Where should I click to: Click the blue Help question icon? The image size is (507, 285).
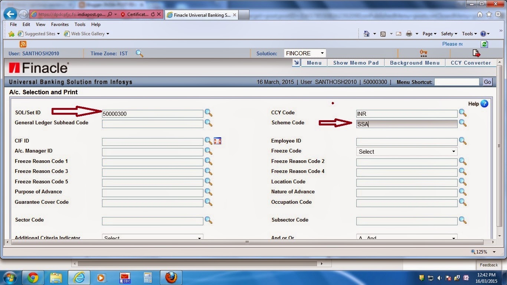tap(484, 104)
